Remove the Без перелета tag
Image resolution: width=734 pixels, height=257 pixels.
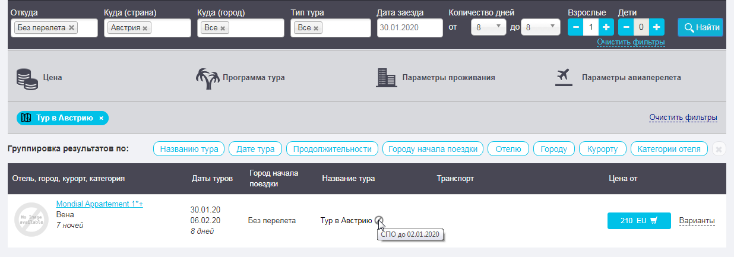pos(72,28)
